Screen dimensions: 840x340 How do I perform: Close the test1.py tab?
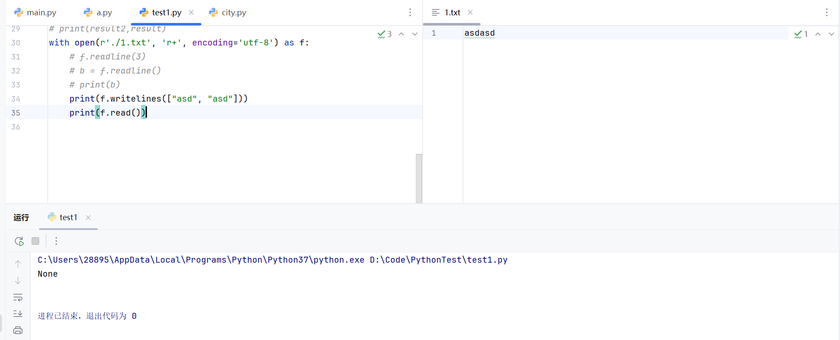[x=191, y=12]
